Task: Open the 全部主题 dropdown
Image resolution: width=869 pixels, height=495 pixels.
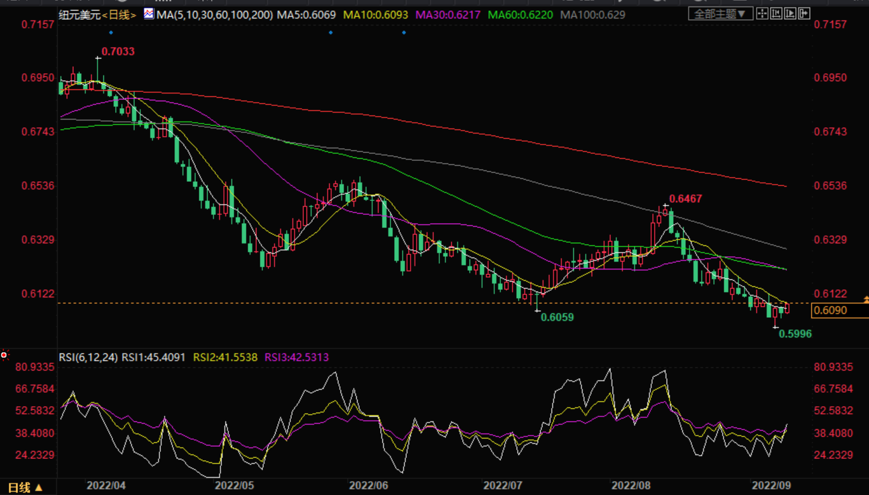Action: [720, 13]
